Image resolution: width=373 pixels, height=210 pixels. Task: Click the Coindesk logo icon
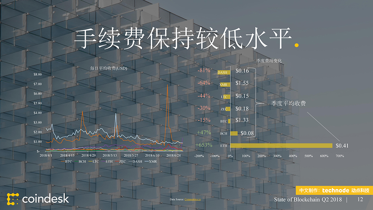(x=13, y=199)
